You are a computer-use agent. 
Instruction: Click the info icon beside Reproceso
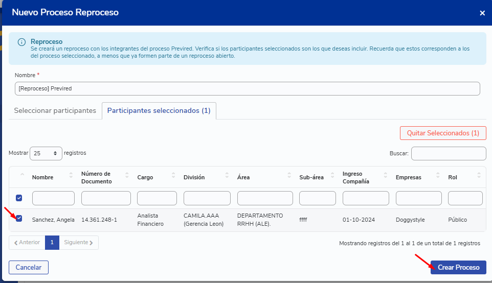(x=21, y=42)
